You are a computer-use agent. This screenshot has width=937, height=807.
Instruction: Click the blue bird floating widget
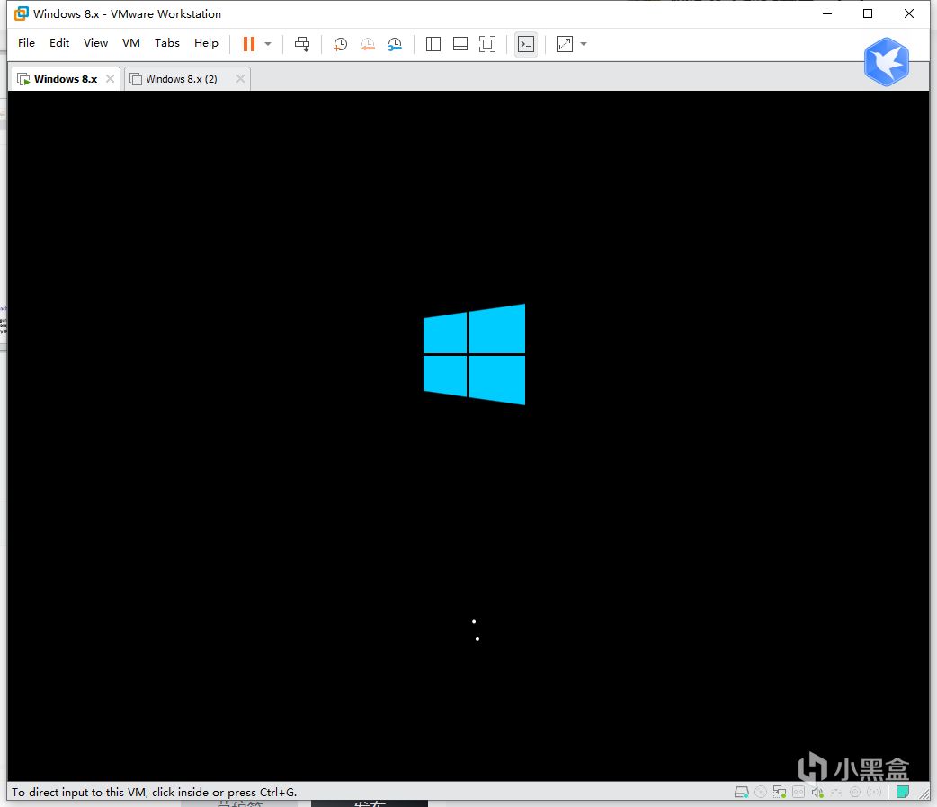(887, 61)
